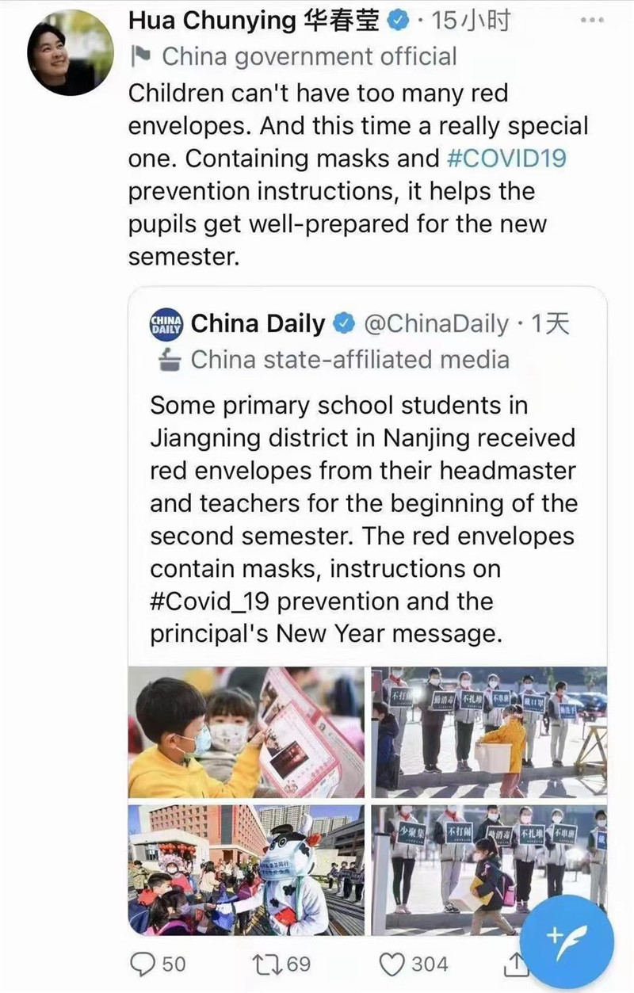Viewport: 634px width, 993px height.
Task: Open the Hua Chunying 华春莹 display name
Action: click(255, 22)
